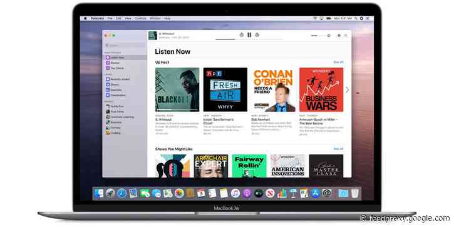Screen dimensions: 454x227
Task: Open the Fresh Air episode artwork
Action: (x=225, y=89)
